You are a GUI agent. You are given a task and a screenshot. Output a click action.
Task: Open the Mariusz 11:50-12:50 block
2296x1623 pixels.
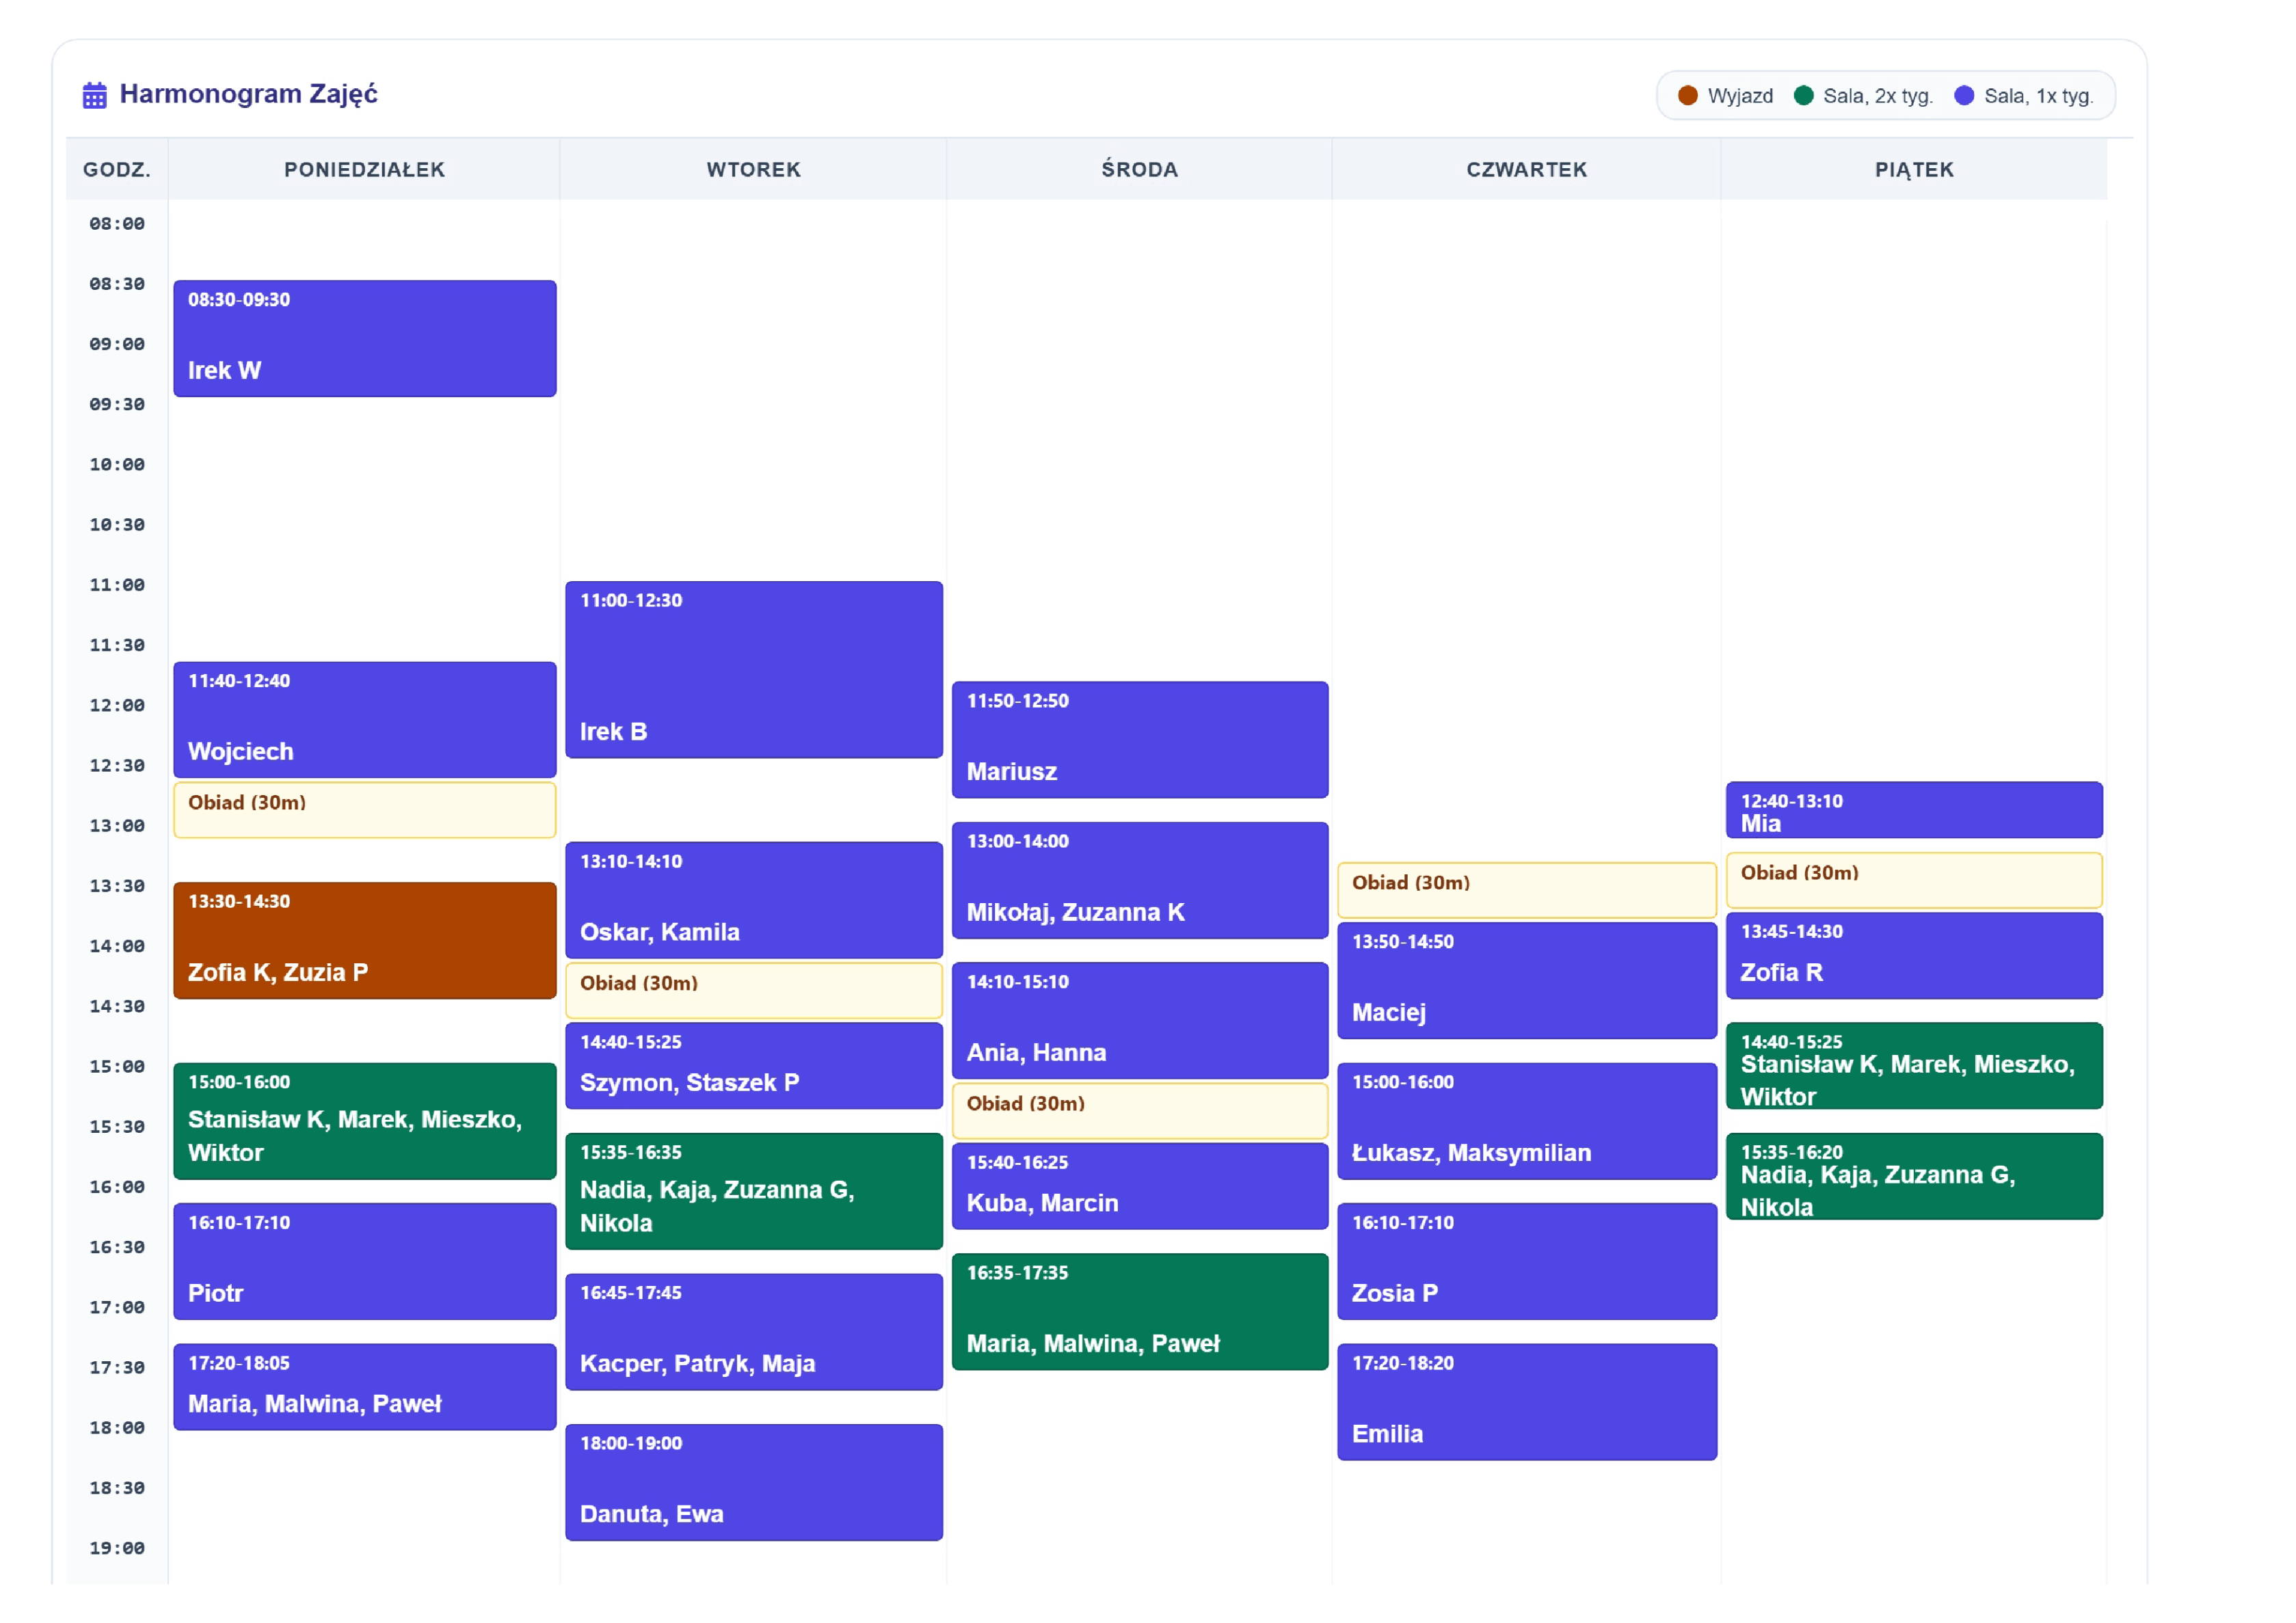click(x=1139, y=739)
